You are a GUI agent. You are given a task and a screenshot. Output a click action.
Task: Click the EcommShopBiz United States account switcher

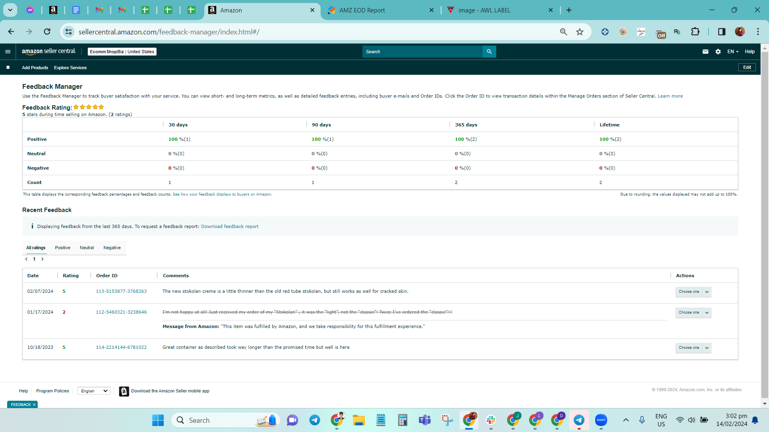point(122,52)
